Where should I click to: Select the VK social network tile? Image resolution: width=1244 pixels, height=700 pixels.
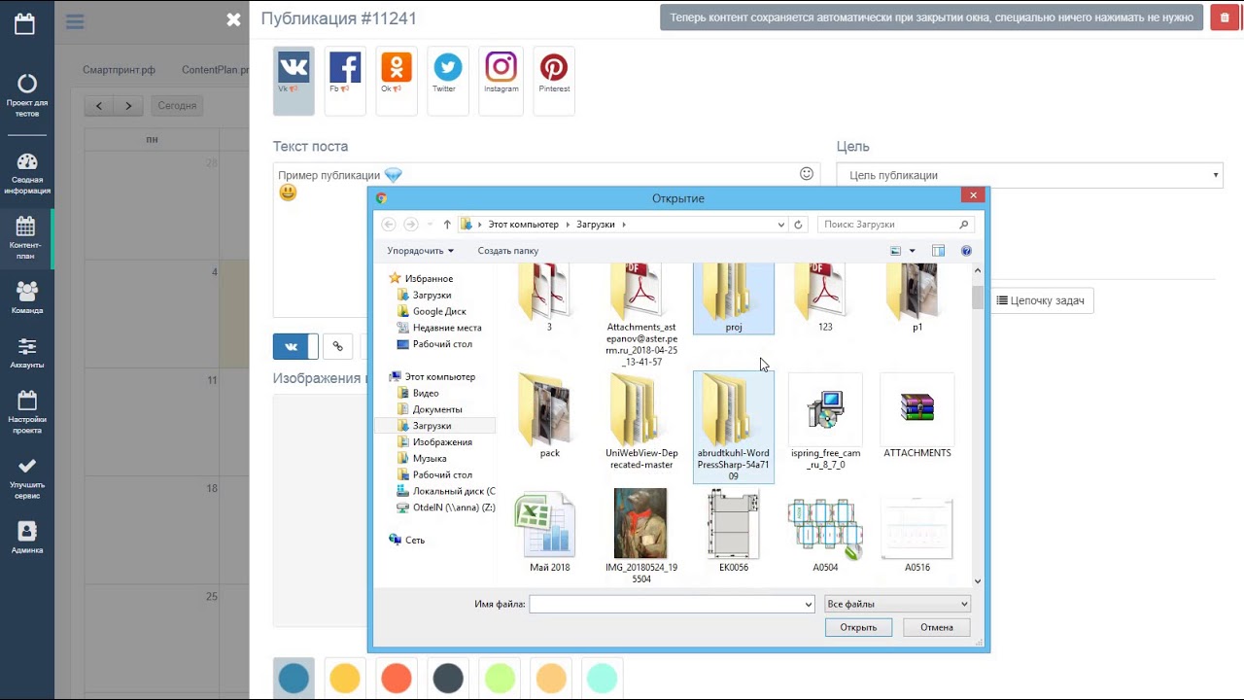[x=294, y=81]
